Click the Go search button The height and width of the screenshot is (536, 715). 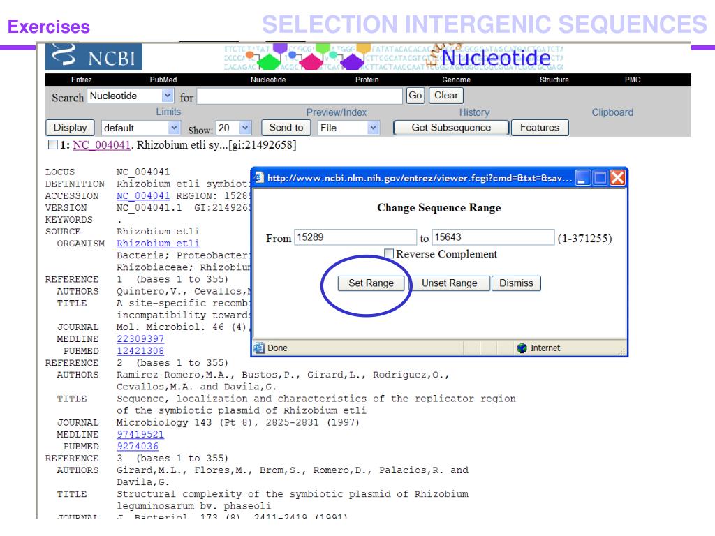click(x=415, y=95)
